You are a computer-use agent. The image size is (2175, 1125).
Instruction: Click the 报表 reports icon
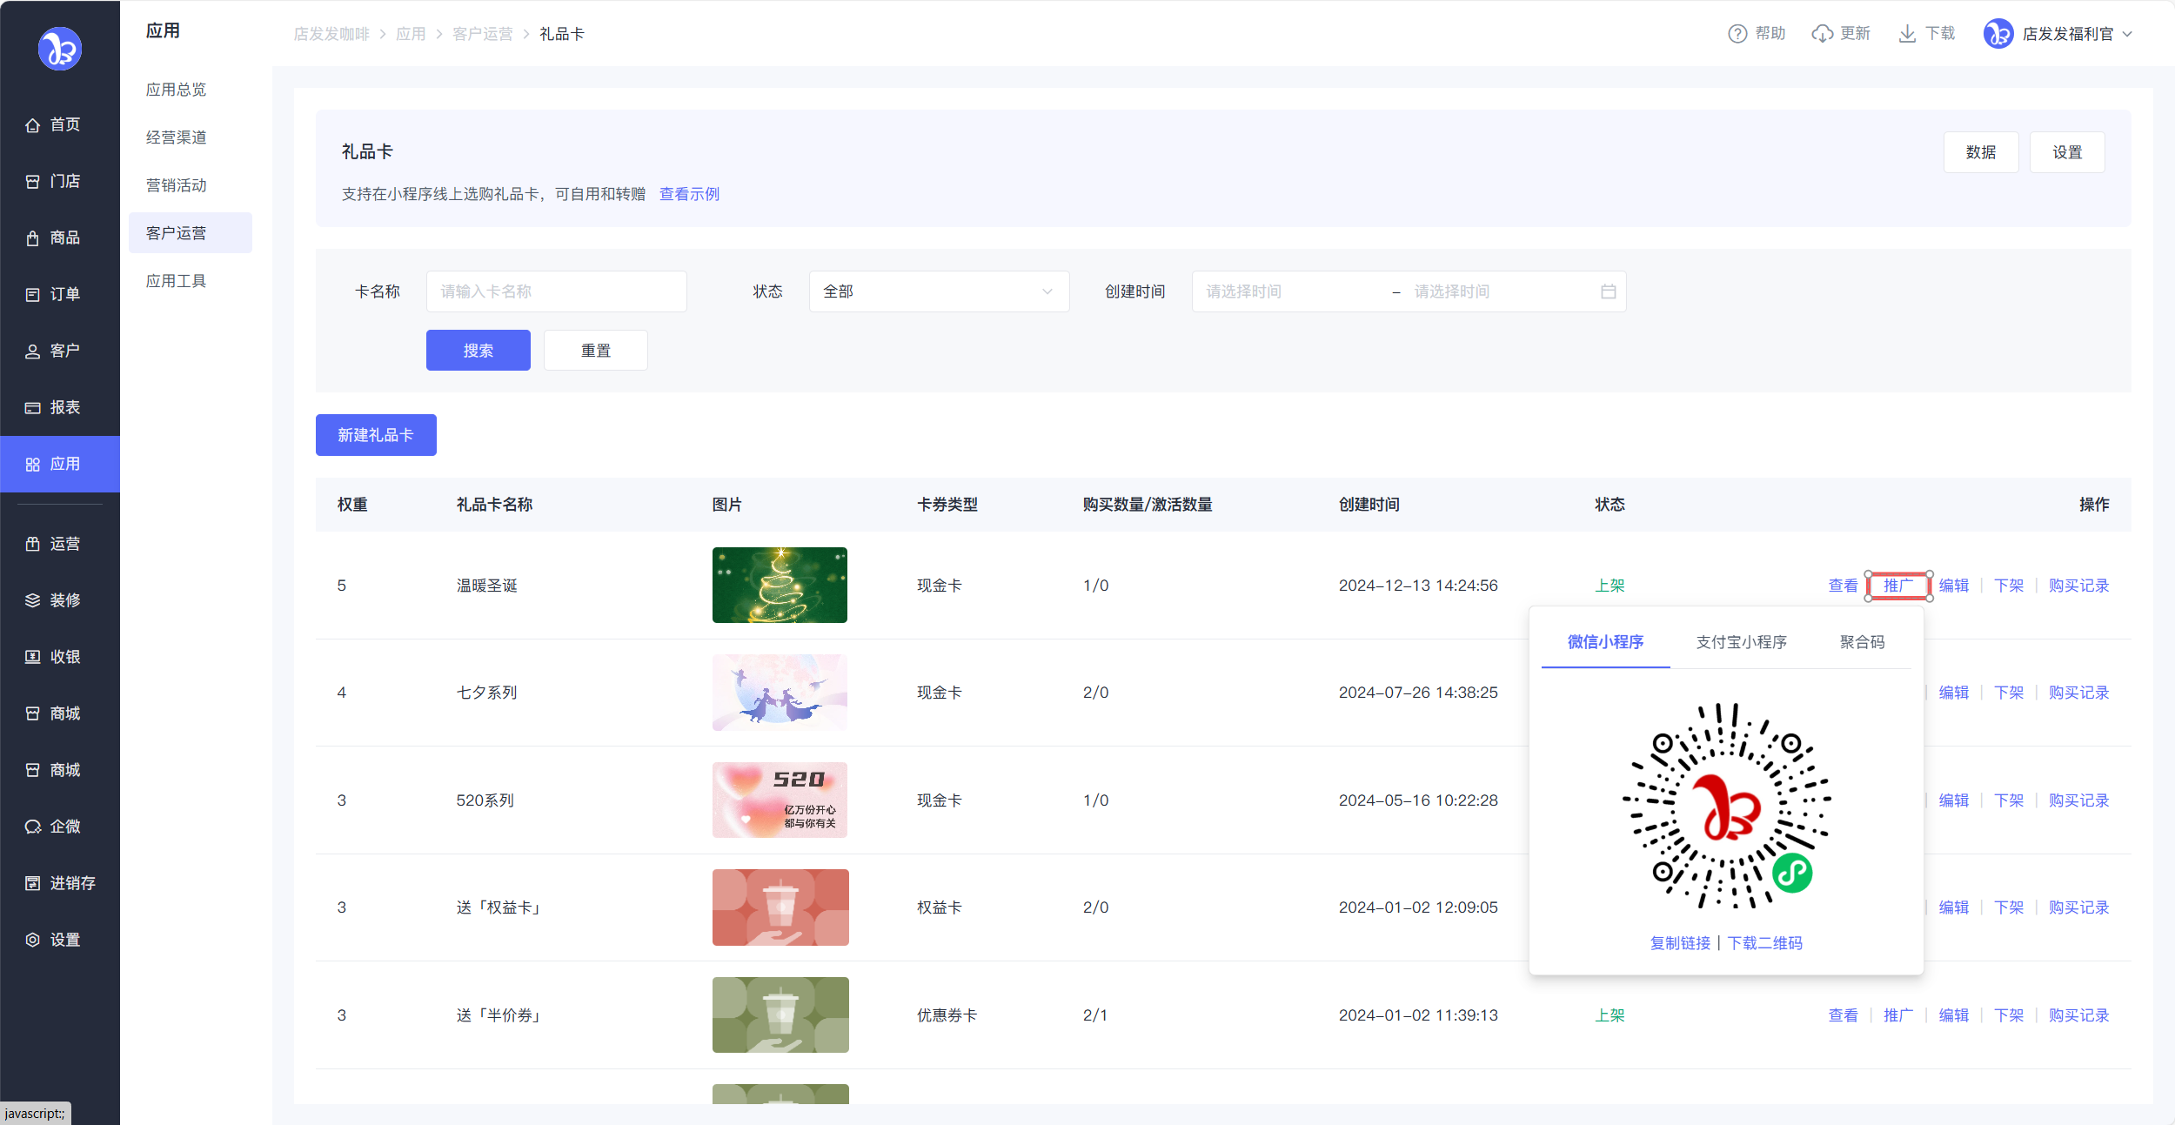[x=32, y=408]
